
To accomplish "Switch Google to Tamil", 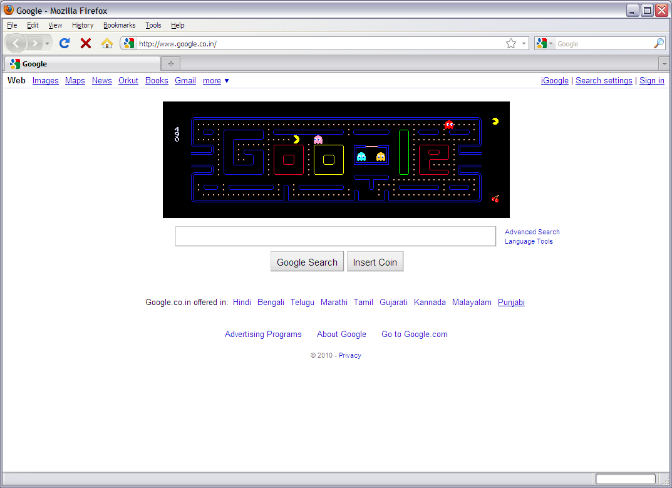I will (363, 303).
